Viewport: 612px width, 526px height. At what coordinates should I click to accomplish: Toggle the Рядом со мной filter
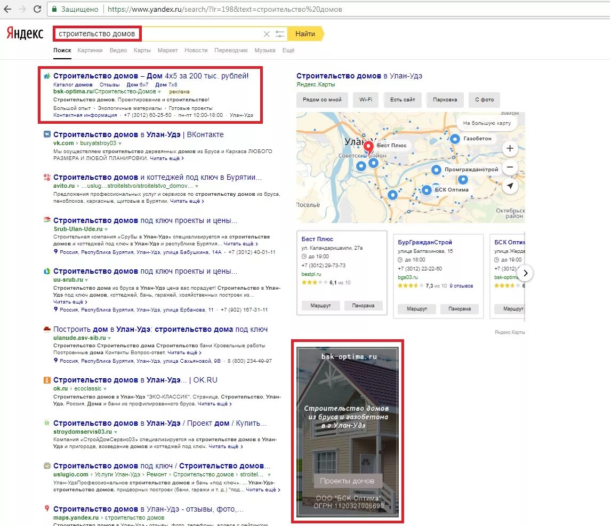[322, 100]
